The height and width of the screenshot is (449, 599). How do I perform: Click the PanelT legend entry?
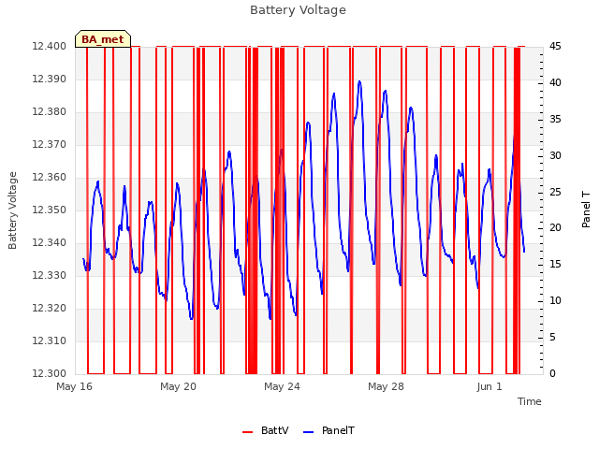[x=329, y=430]
